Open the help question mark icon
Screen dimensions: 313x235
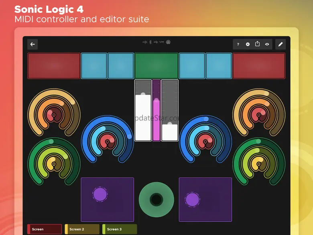click(238, 44)
